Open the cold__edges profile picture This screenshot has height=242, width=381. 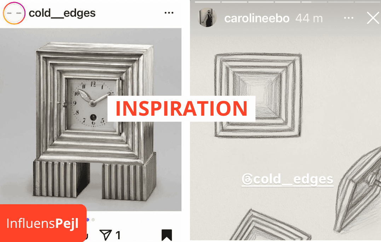click(x=14, y=13)
